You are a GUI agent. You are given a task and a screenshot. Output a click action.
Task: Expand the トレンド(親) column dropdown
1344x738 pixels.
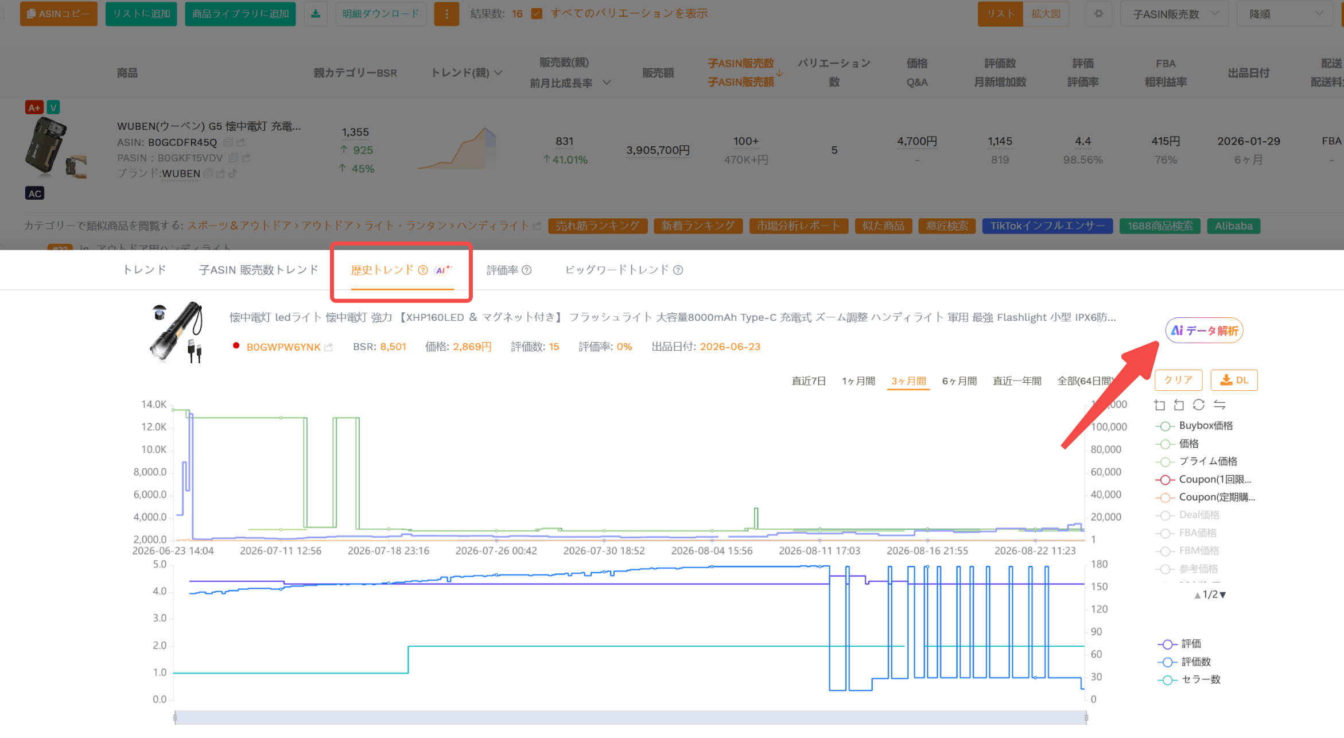(x=498, y=73)
